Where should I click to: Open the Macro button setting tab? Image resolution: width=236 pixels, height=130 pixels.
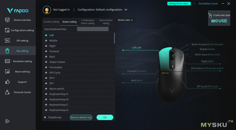106,22
